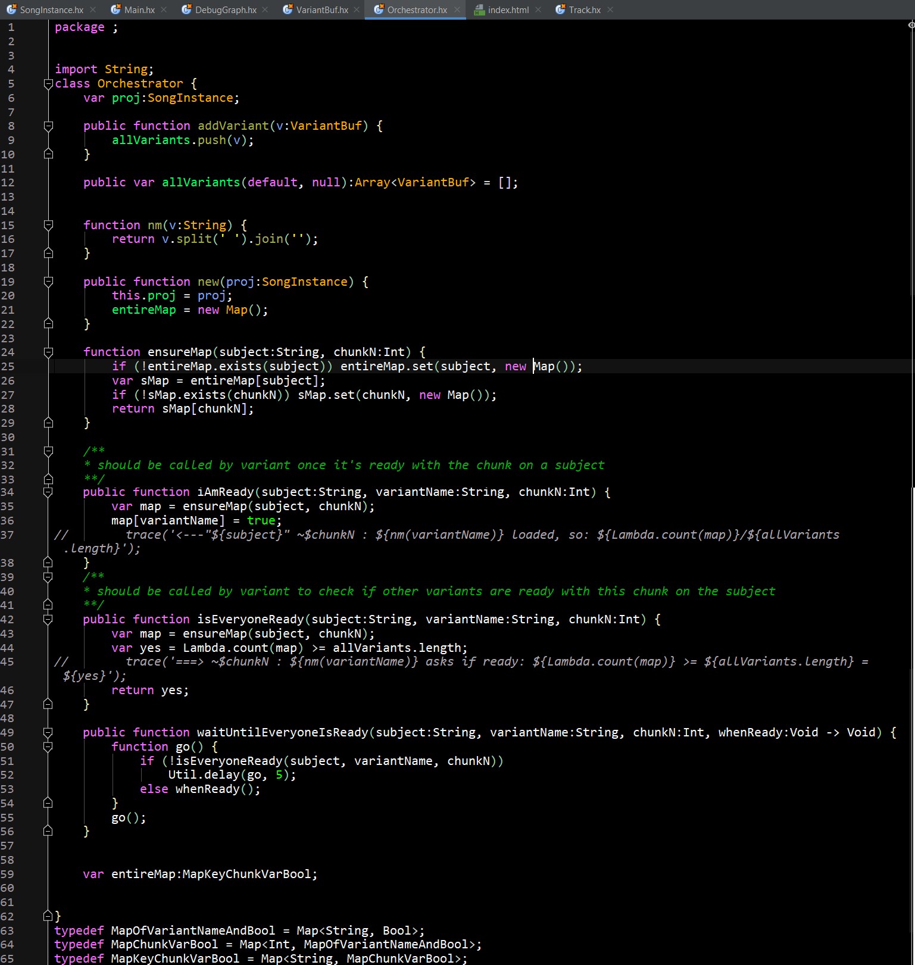Collapse the inner go function fold marker
Image resolution: width=915 pixels, height=965 pixels.
click(48, 747)
